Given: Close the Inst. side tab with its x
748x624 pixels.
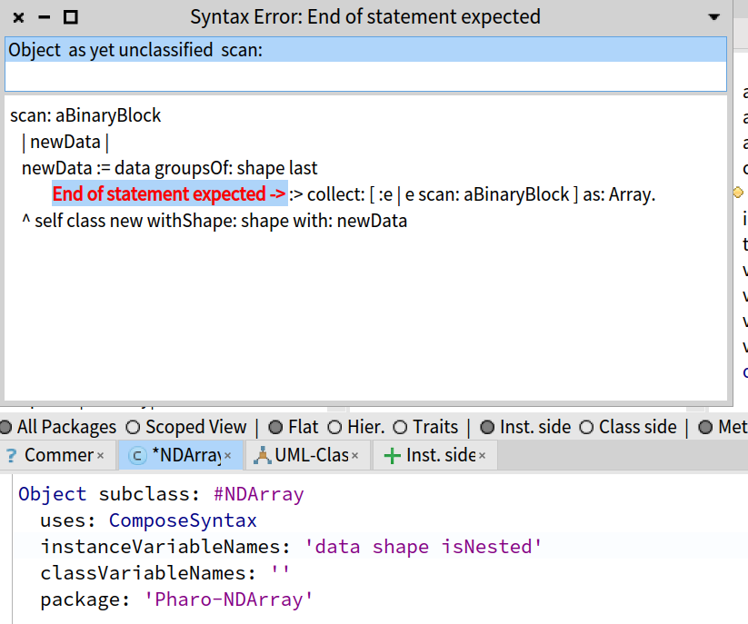Looking at the screenshot, I should click(482, 456).
